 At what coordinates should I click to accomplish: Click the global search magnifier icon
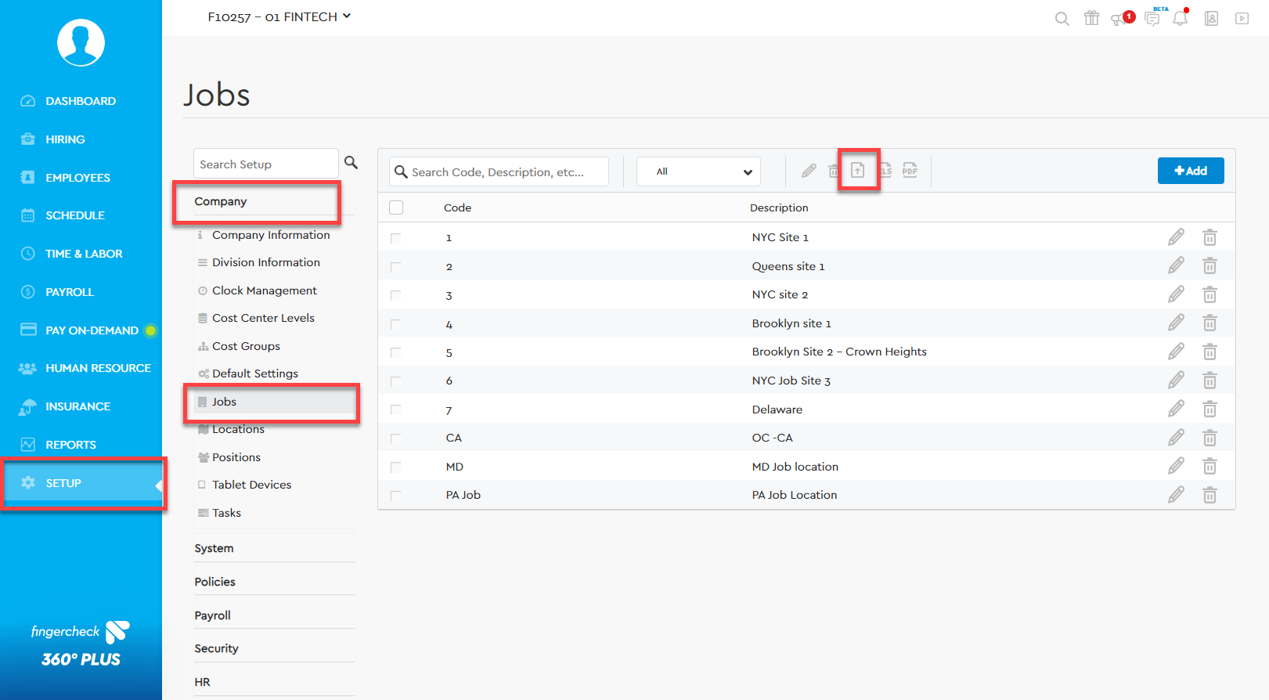pos(1062,19)
